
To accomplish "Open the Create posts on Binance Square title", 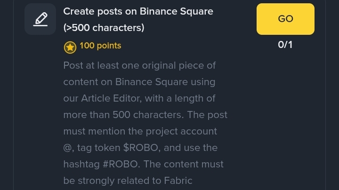I will (x=138, y=11).
